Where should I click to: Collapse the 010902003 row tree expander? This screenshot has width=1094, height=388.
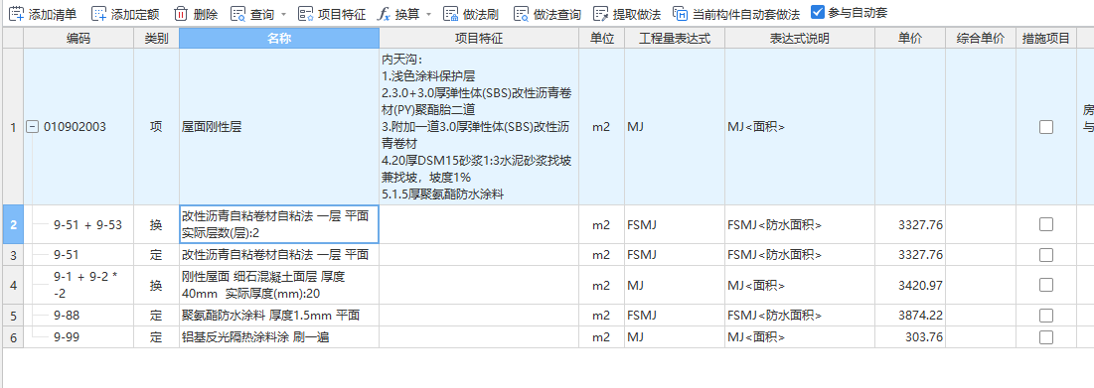pos(32,127)
